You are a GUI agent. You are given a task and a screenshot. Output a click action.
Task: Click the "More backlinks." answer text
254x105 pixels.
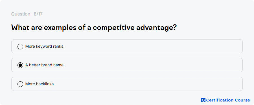(40, 84)
